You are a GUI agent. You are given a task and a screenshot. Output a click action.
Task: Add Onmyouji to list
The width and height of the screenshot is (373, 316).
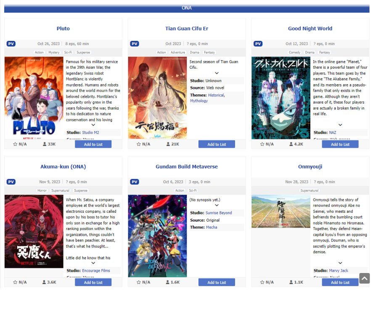click(x=340, y=282)
